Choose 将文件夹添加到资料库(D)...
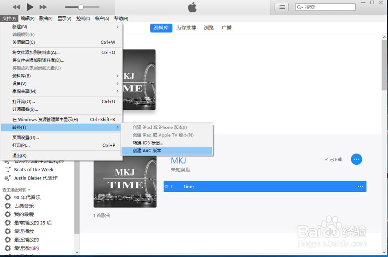This screenshot has height=257, width=388. click(61, 60)
